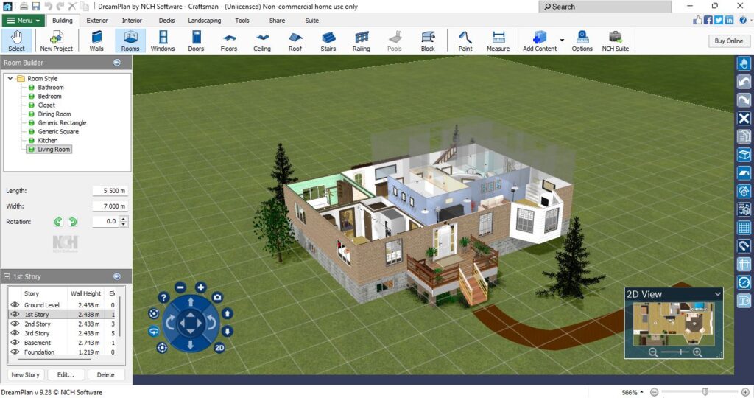Viewport: 754px width, 398px height.
Task: Open the Windows tool
Action: (x=163, y=41)
